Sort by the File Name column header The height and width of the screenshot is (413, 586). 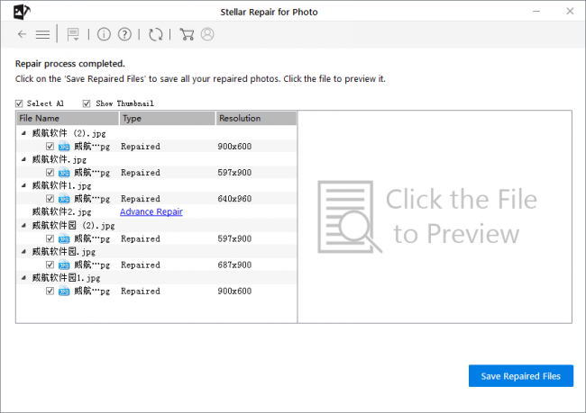(68, 118)
